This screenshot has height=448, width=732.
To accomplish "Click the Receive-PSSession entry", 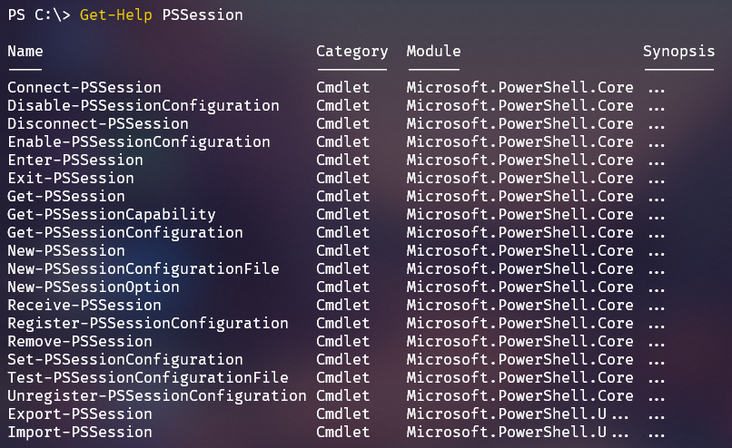I will point(84,306).
